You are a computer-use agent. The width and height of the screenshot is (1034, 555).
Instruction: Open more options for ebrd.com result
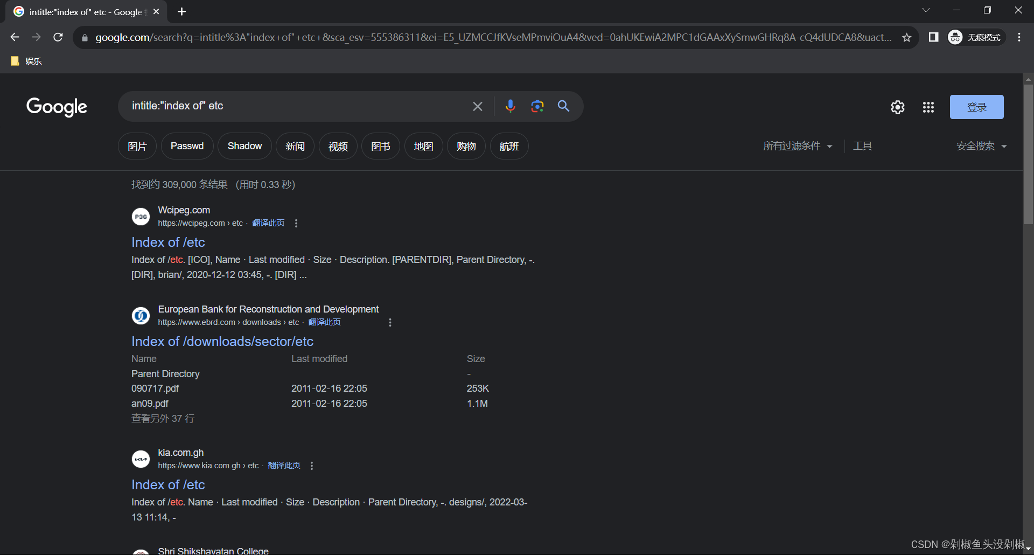[x=390, y=322]
